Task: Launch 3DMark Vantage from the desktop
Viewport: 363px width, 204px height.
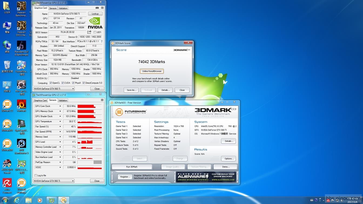Action: [x=21, y=186]
